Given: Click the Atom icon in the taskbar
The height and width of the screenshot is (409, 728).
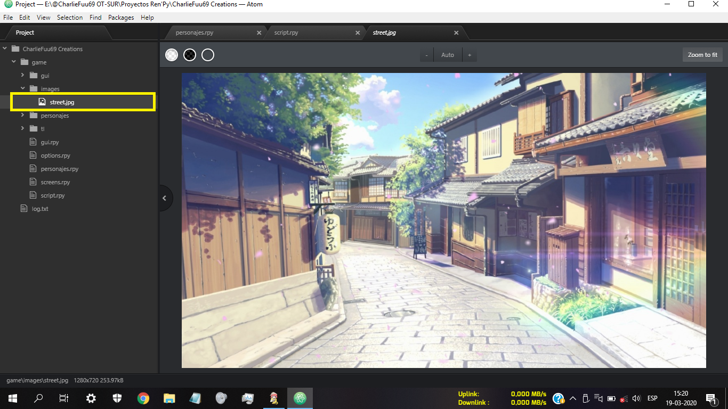Looking at the screenshot, I should coord(300,398).
